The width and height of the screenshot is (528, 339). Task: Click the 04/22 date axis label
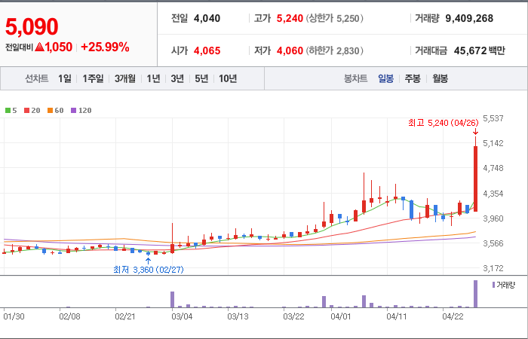453,316
